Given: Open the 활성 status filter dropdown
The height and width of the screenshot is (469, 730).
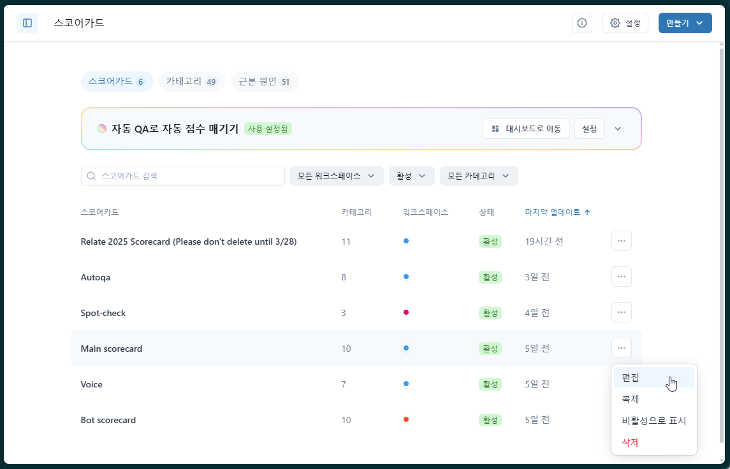Looking at the screenshot, I should point(412,176).
